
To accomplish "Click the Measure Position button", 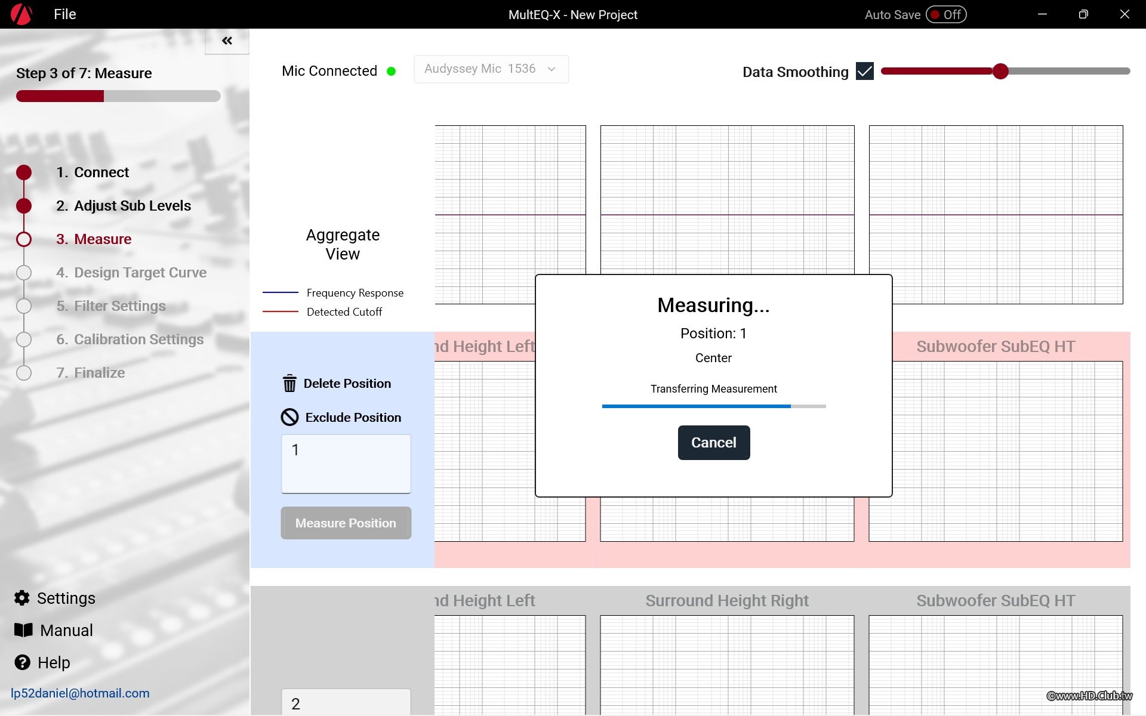I will coord(346,523).
